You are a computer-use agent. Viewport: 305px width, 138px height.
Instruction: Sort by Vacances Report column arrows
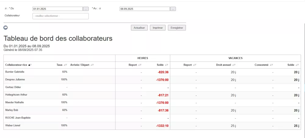(195, 65)
